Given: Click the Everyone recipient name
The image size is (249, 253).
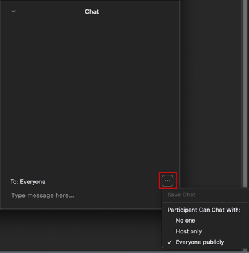Looking at the screenshot, I should pos(33,182).
